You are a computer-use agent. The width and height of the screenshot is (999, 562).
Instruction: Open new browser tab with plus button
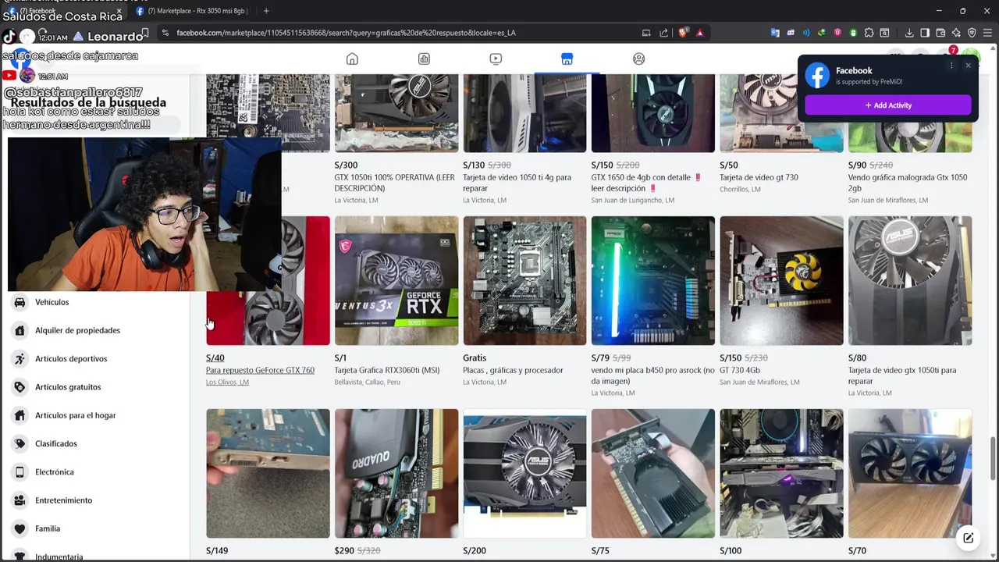[x=266, y=11]
